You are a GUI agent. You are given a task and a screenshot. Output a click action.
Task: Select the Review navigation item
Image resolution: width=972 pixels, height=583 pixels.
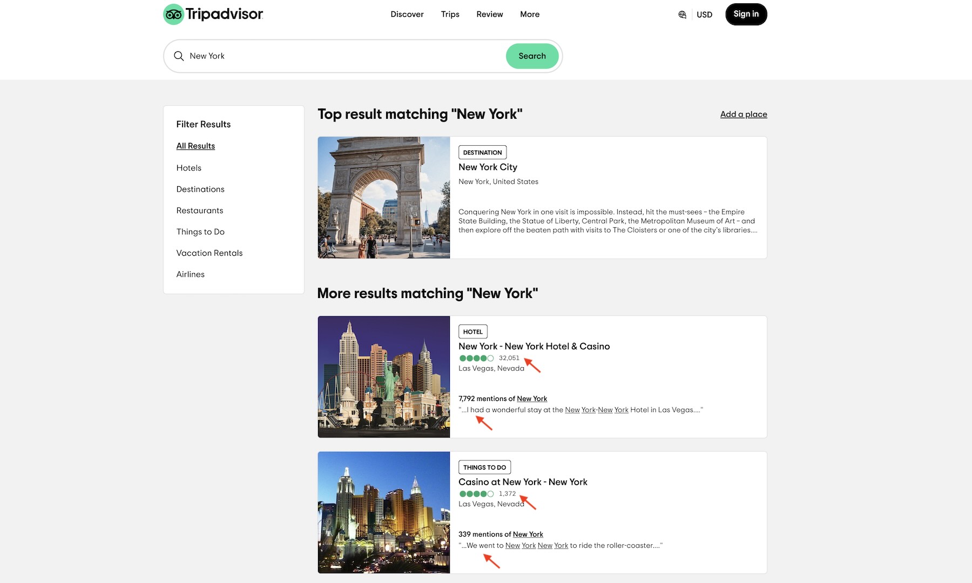tap(489, 15)
